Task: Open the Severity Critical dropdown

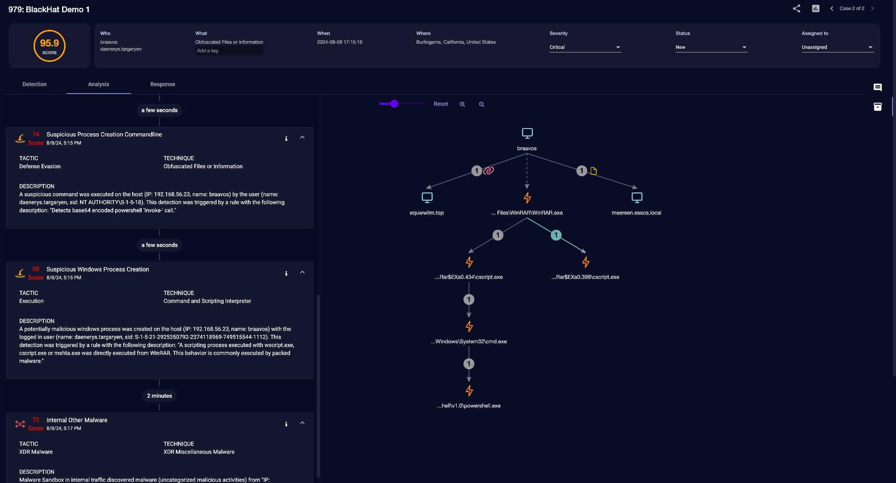Action: coord(585,47)
